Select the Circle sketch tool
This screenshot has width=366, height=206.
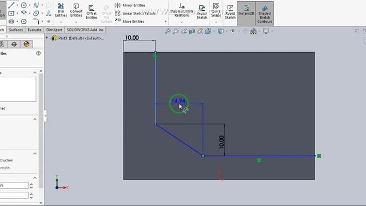(x=23, y=5)
